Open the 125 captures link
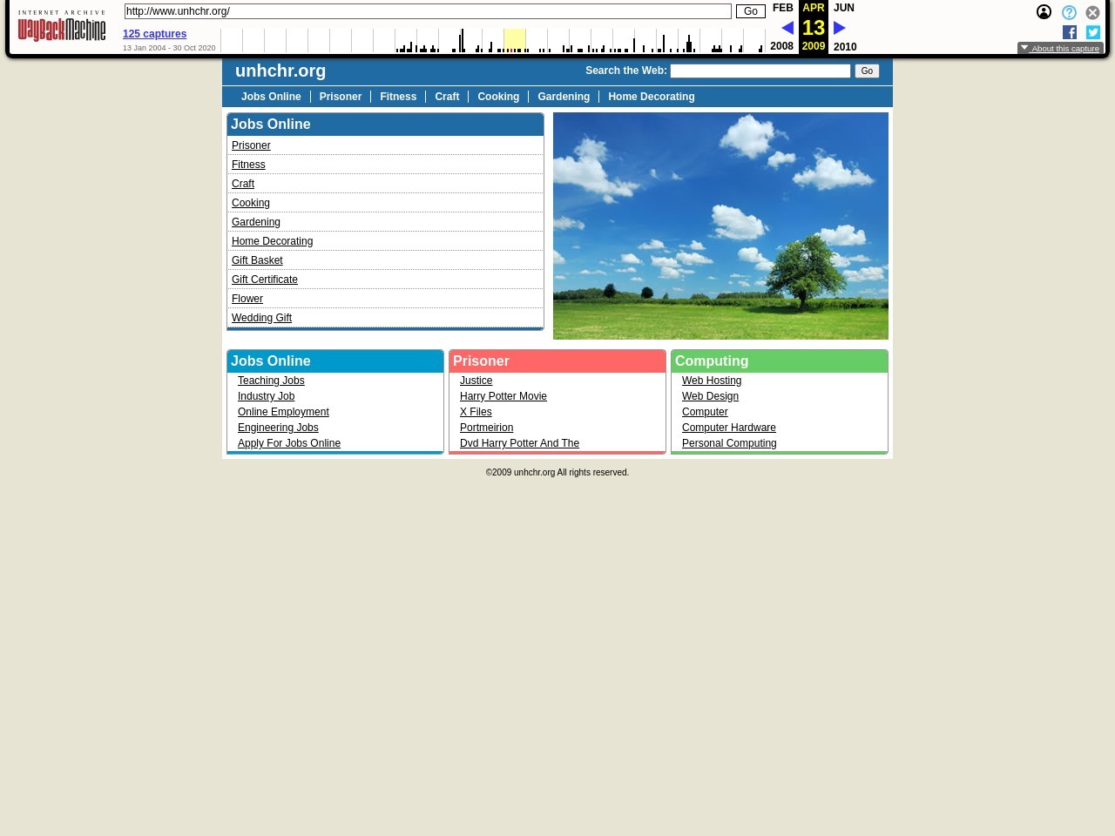Screen dimensions: 1115x836 (x=154, y=34)
